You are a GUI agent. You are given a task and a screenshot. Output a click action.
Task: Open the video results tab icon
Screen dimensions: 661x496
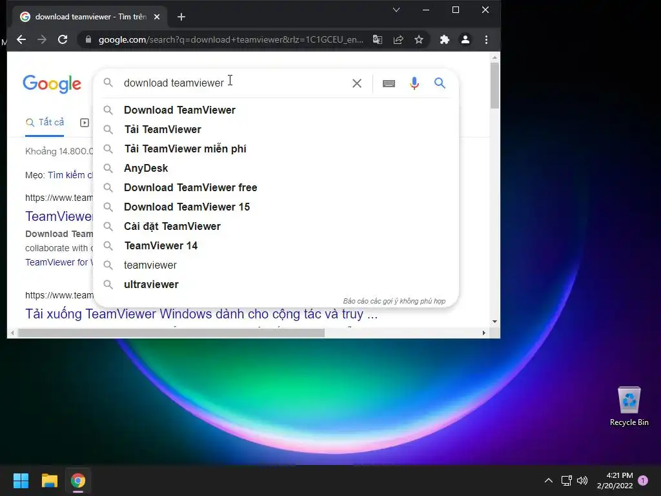[85, 123]
